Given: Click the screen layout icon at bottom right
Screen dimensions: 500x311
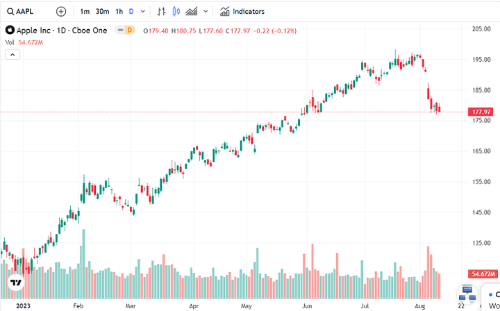Looking at the screenshot, I should click(x=467, y=294).
